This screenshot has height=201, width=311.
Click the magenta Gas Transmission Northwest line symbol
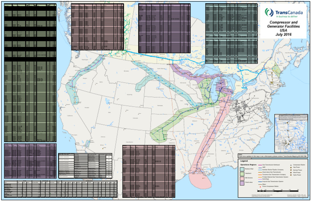click(260, 165)
